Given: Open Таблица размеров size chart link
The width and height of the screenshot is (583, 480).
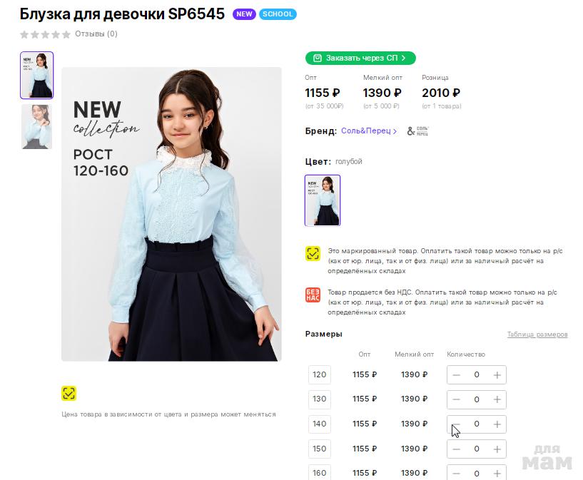Looking at the screenshot, I should tap(537, 335).
